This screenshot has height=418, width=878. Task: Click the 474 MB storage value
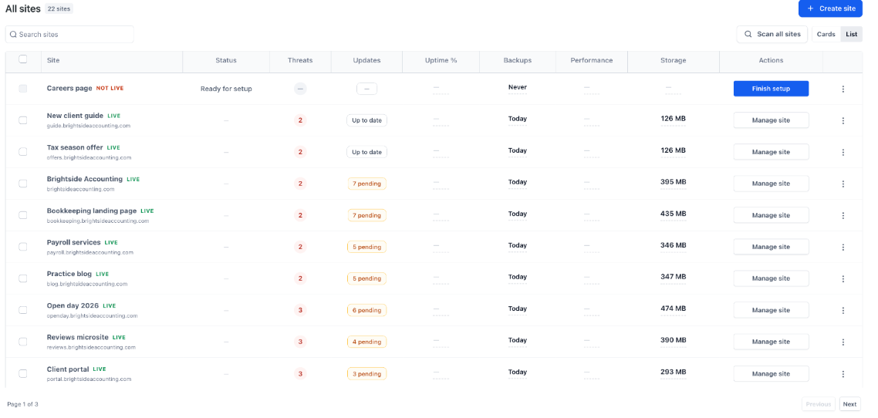[x=673, y=308]
